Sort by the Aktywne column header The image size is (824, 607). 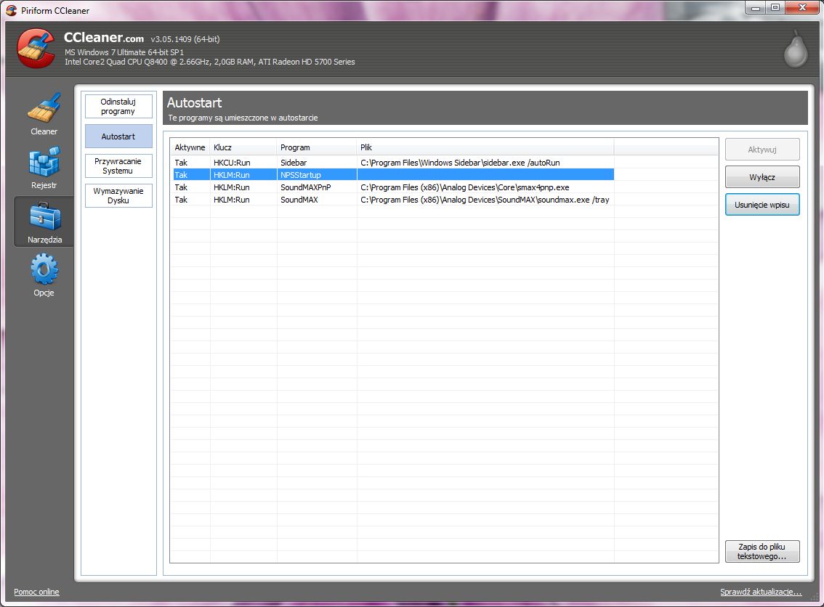190,147
